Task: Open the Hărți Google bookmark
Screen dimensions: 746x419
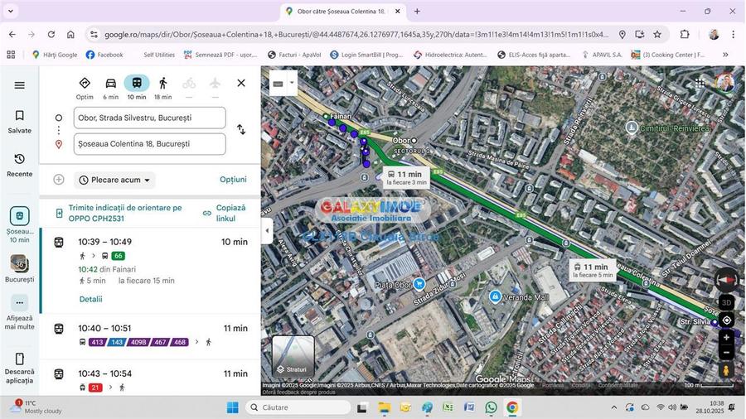Action: point(55,55)
